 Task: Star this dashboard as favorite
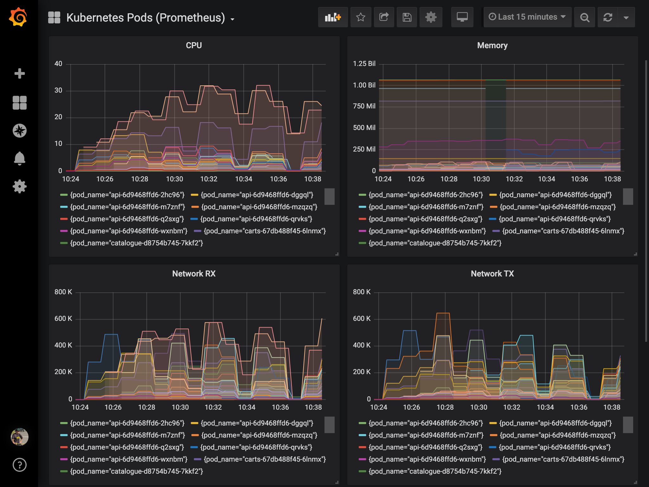pos(361,17)
